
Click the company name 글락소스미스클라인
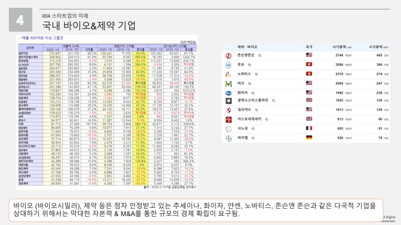pos(253,100)
